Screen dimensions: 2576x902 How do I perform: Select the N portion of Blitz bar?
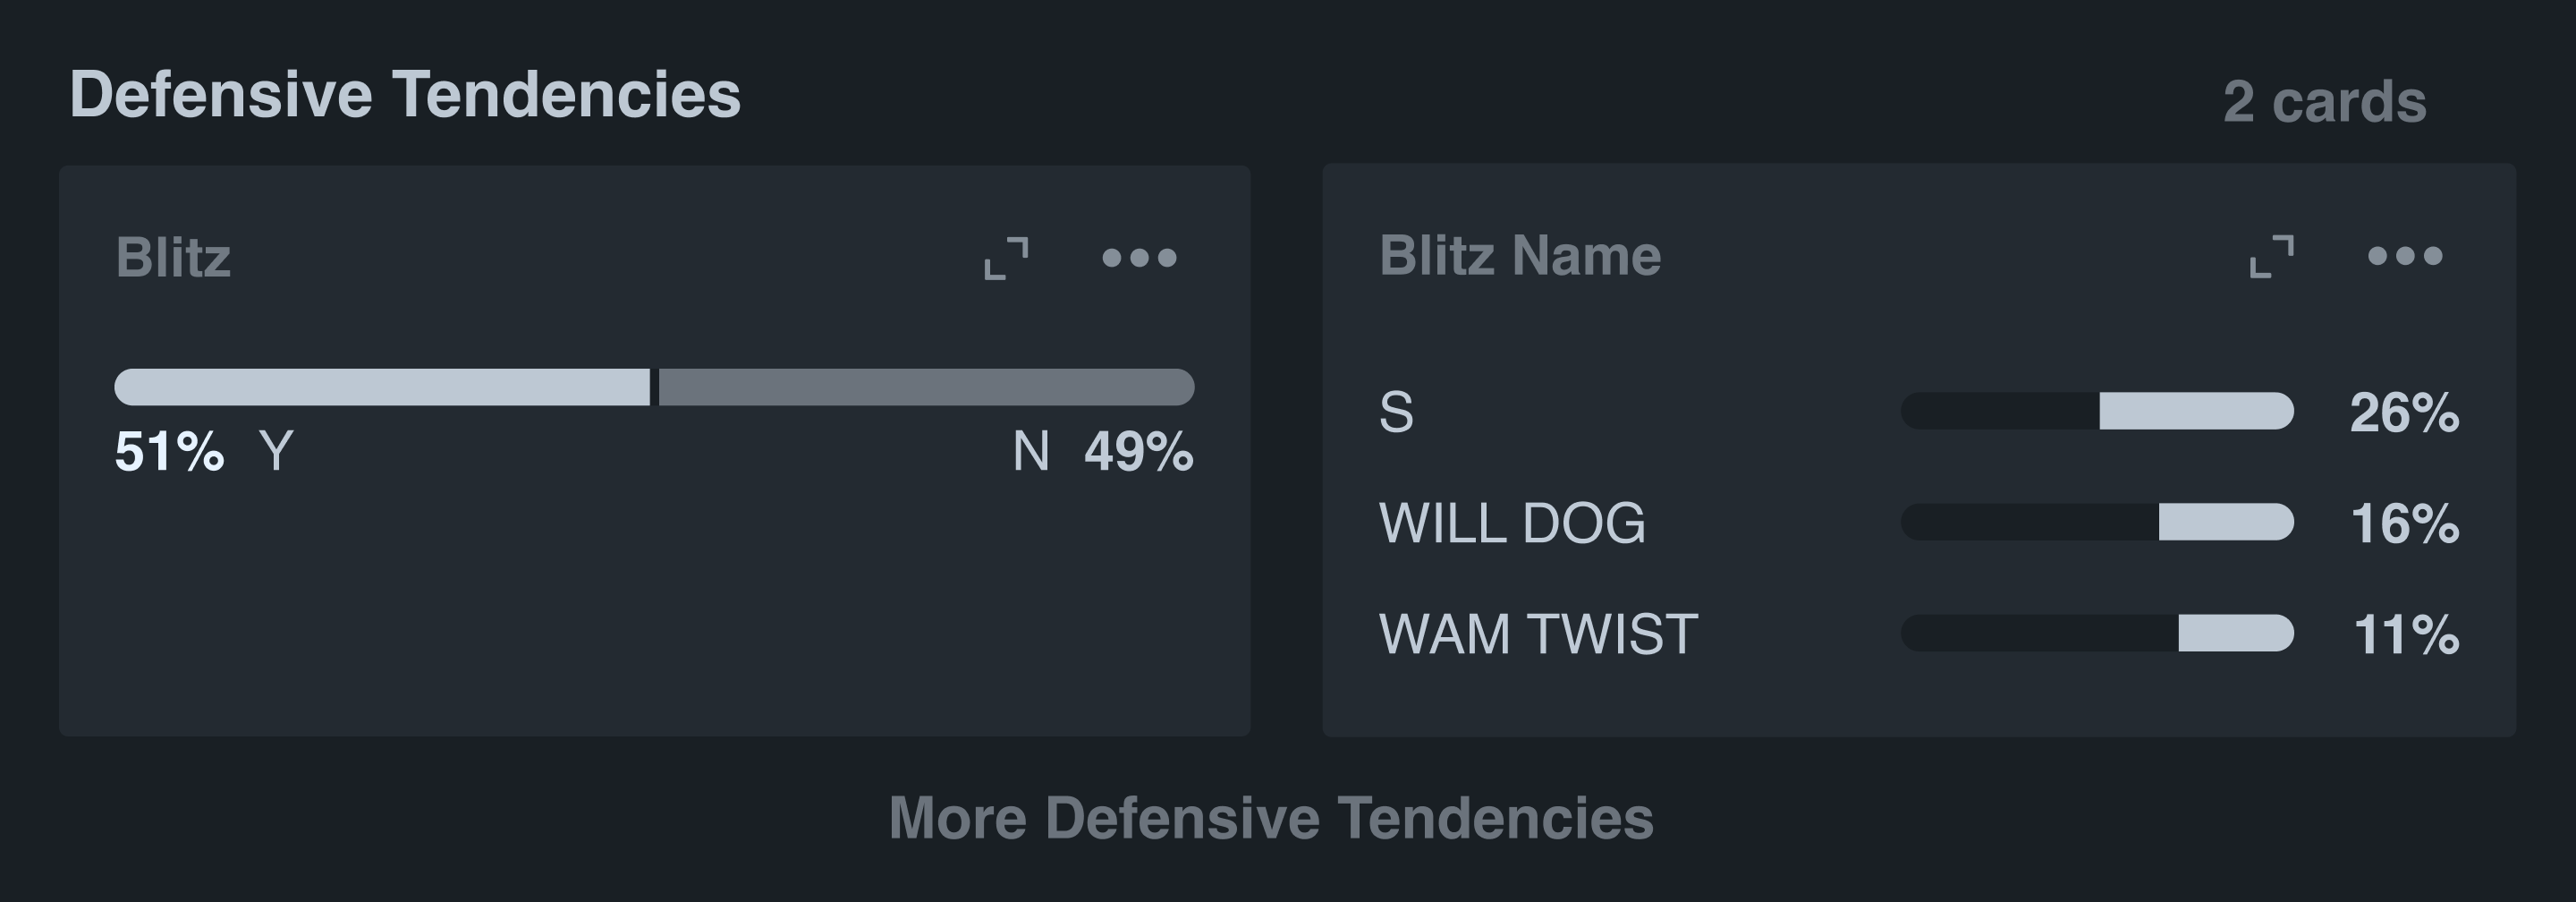[x=926, y=387]
